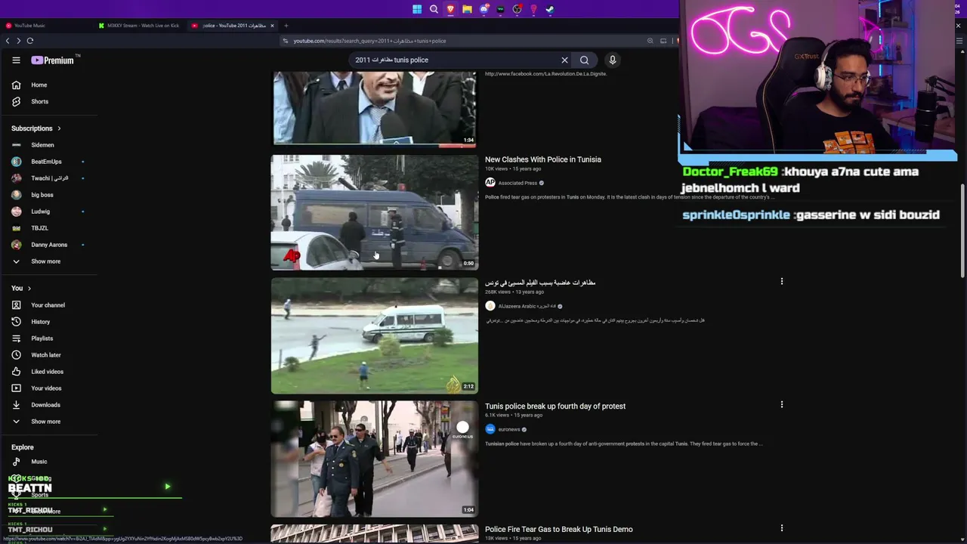Open Sidemen subscription channel
This screenshot has height=544, width=967.
click(x=42, y=145)
